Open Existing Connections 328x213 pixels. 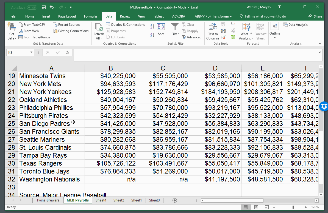pyautogui.click(x=71, y=31)
